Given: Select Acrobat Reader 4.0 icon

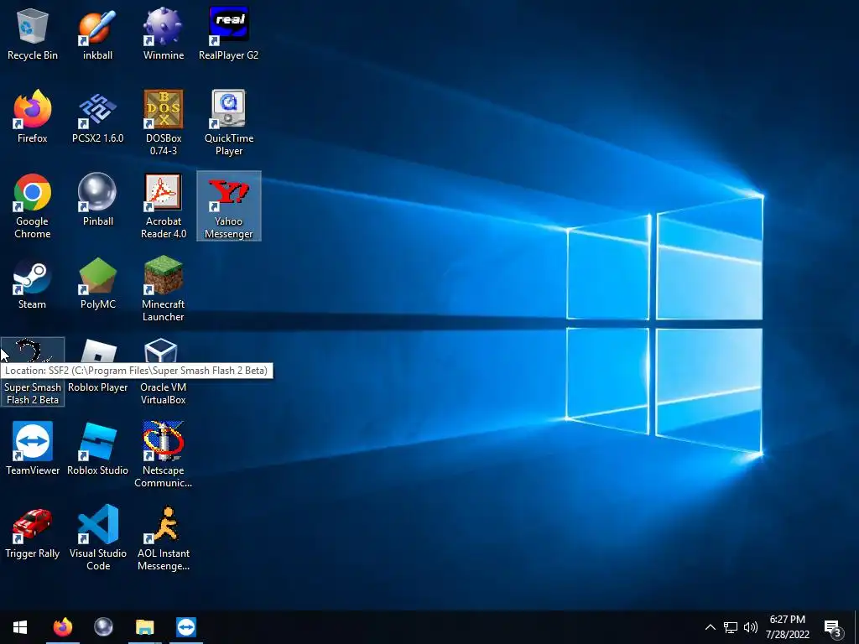Looking at the screenshot, I should click(x=164, y=206).
